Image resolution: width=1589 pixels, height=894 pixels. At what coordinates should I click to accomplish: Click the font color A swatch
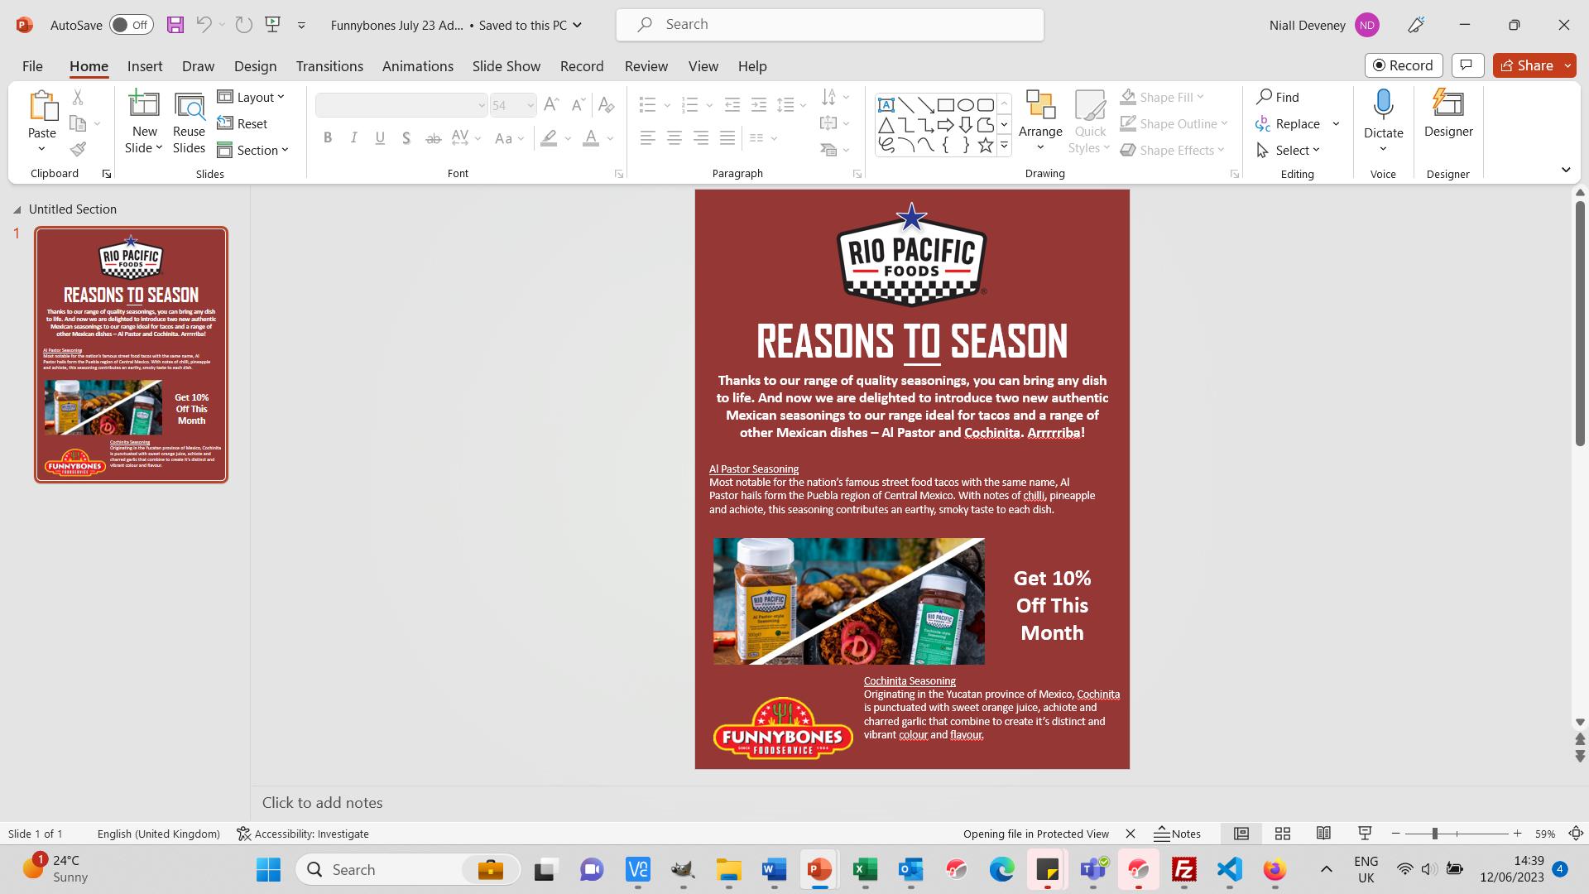tap(590, 138)
